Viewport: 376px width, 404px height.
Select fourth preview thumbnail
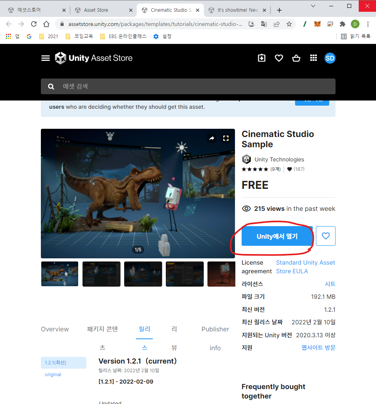point(185,274)
